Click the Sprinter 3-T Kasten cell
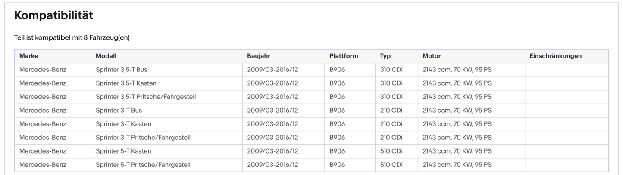This screenshot has width=623, height=175. pyautogui.click(x=123, y=124)
